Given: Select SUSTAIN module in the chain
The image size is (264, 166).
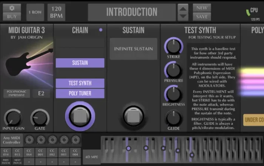Looking at the screenshot, I should pyautogui.click(x=80, y=63).
